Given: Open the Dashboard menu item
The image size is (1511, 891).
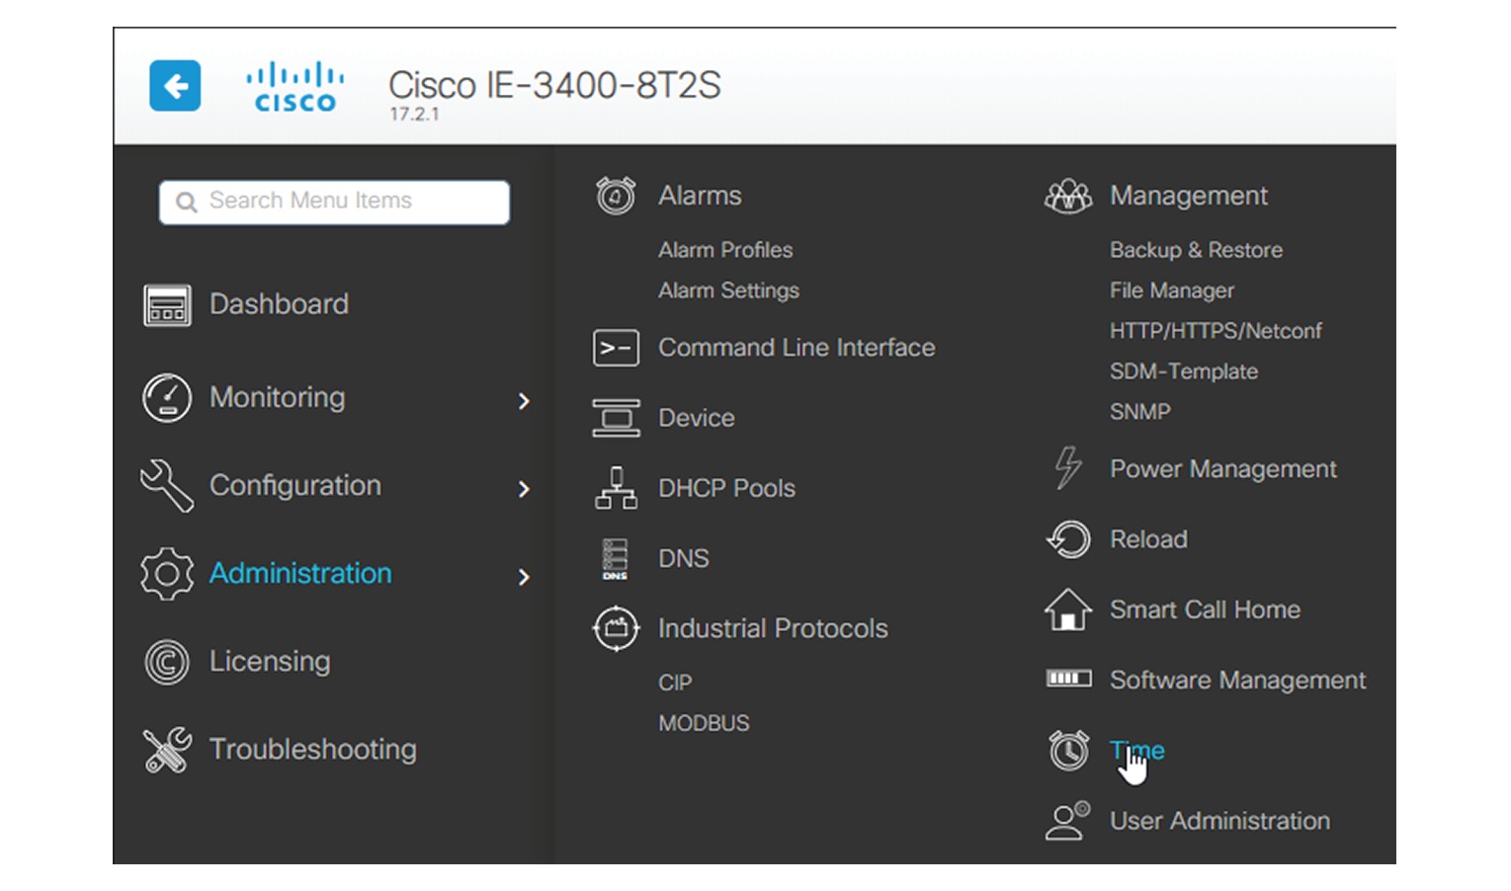Looking at the screenshot, I should (279, 304).
